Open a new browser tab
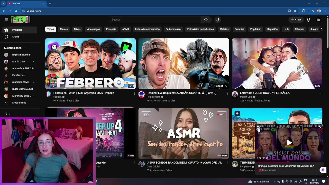 (x=50, y=3)
